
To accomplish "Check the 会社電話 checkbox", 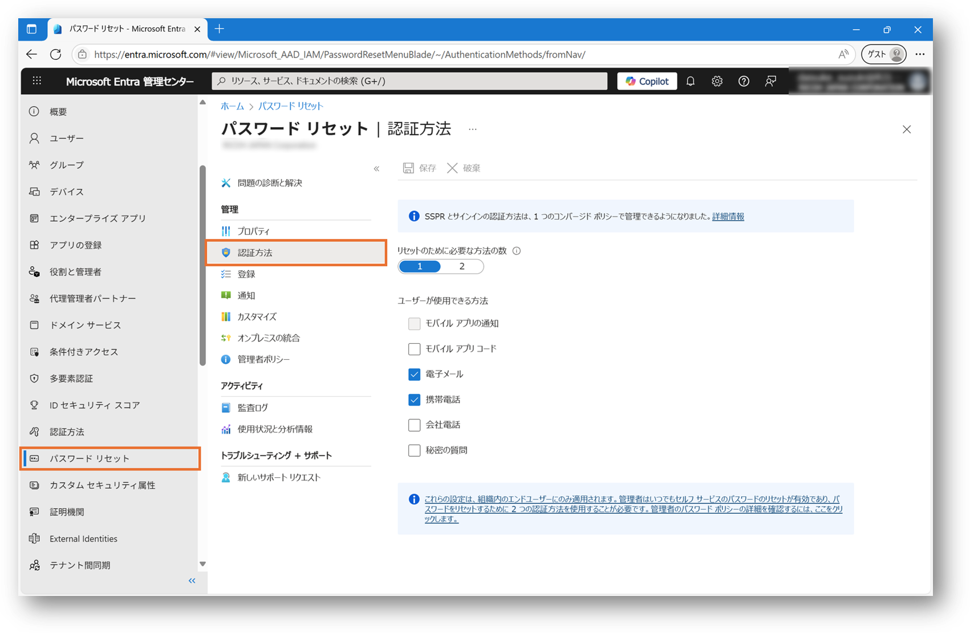I will 415,425.
